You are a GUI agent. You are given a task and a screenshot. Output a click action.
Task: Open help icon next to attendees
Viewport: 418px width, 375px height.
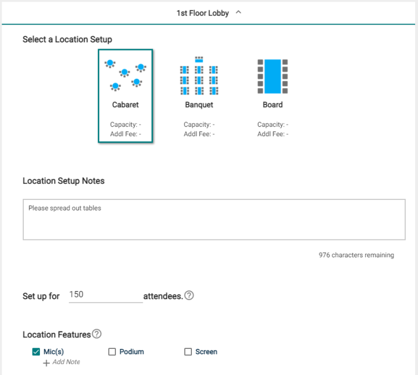189,296
